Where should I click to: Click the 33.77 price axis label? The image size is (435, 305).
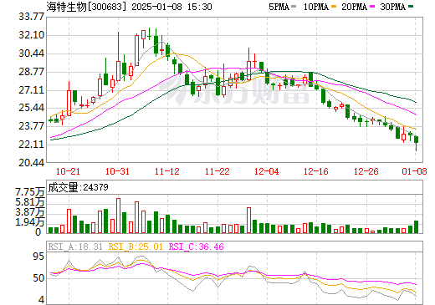(x=32, y=17)
